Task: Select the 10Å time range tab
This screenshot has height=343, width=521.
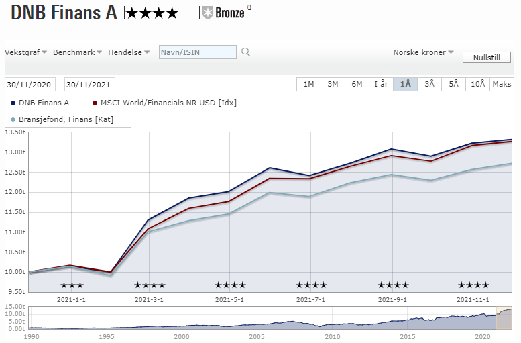Action: (x=478, y=84)
